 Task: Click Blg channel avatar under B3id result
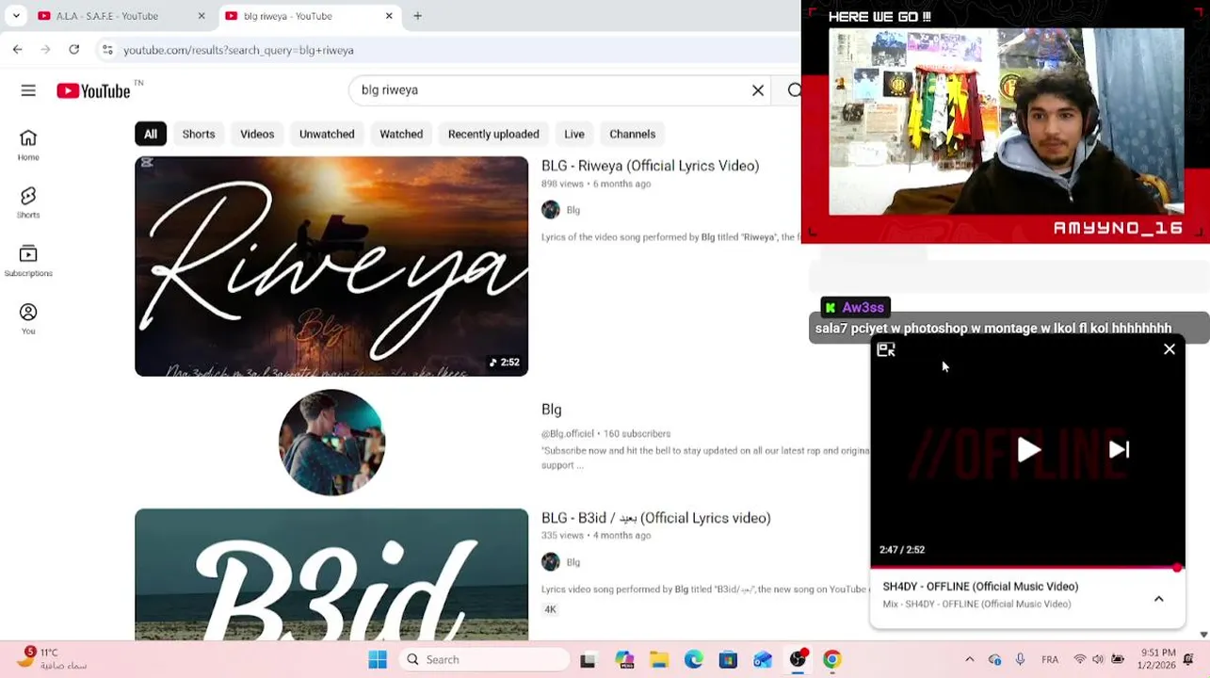551,562
